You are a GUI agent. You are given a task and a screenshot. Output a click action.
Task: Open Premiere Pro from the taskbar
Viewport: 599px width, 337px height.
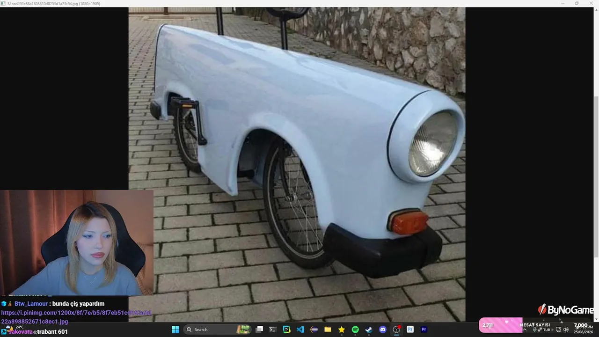[424, 330]
